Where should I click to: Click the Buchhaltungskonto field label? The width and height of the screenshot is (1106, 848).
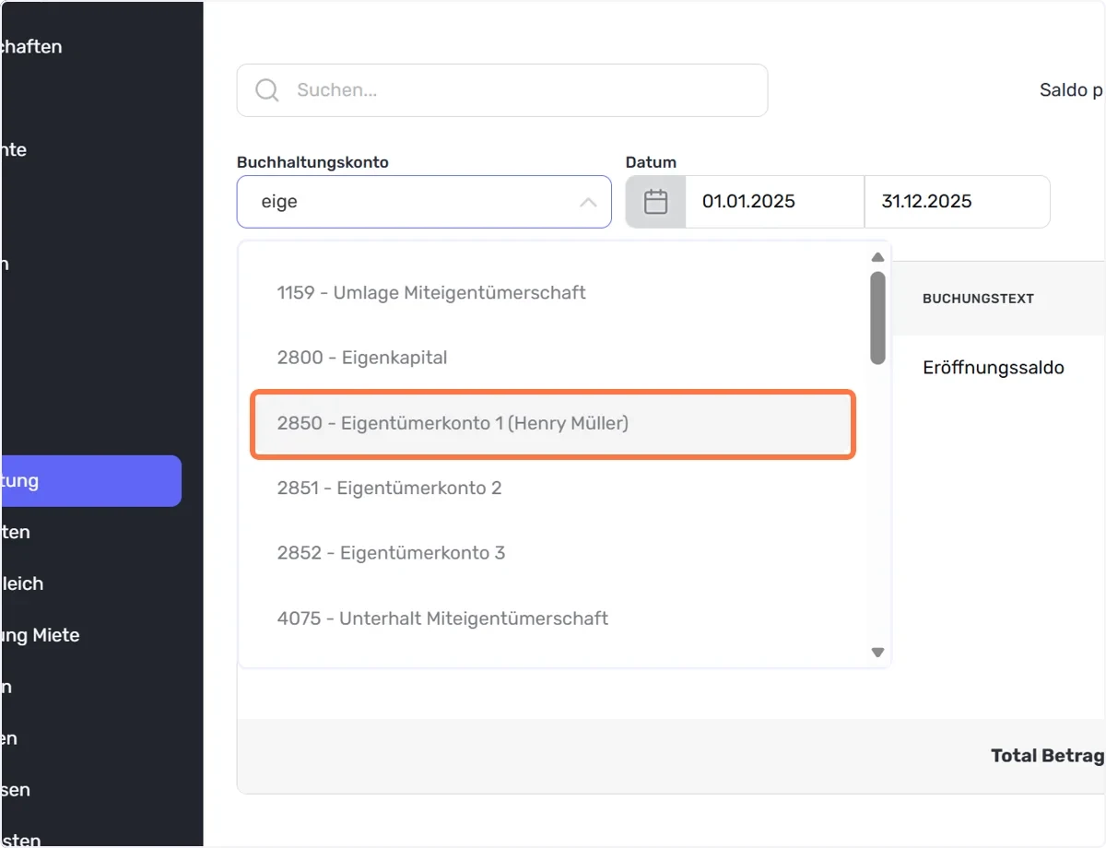coord(312,162)
